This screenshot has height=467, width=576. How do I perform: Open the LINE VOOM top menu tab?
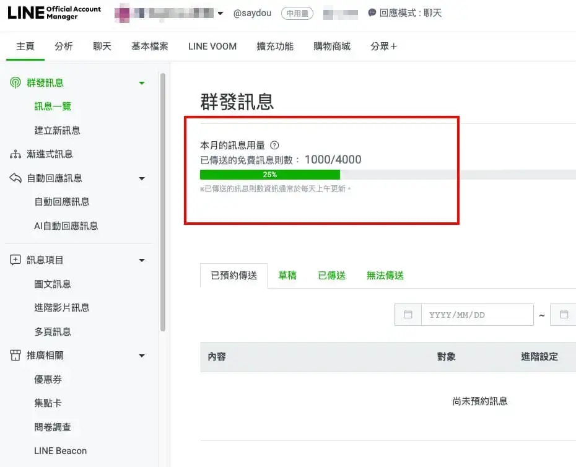[x=212, y=46]
